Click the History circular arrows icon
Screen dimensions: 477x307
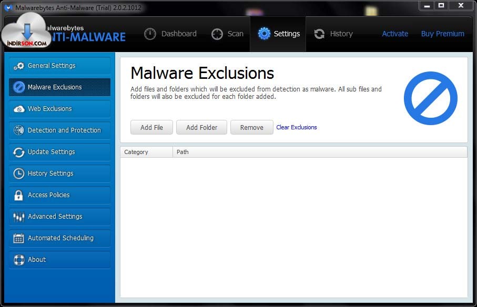pyautogui.click(x=319, y=34)
